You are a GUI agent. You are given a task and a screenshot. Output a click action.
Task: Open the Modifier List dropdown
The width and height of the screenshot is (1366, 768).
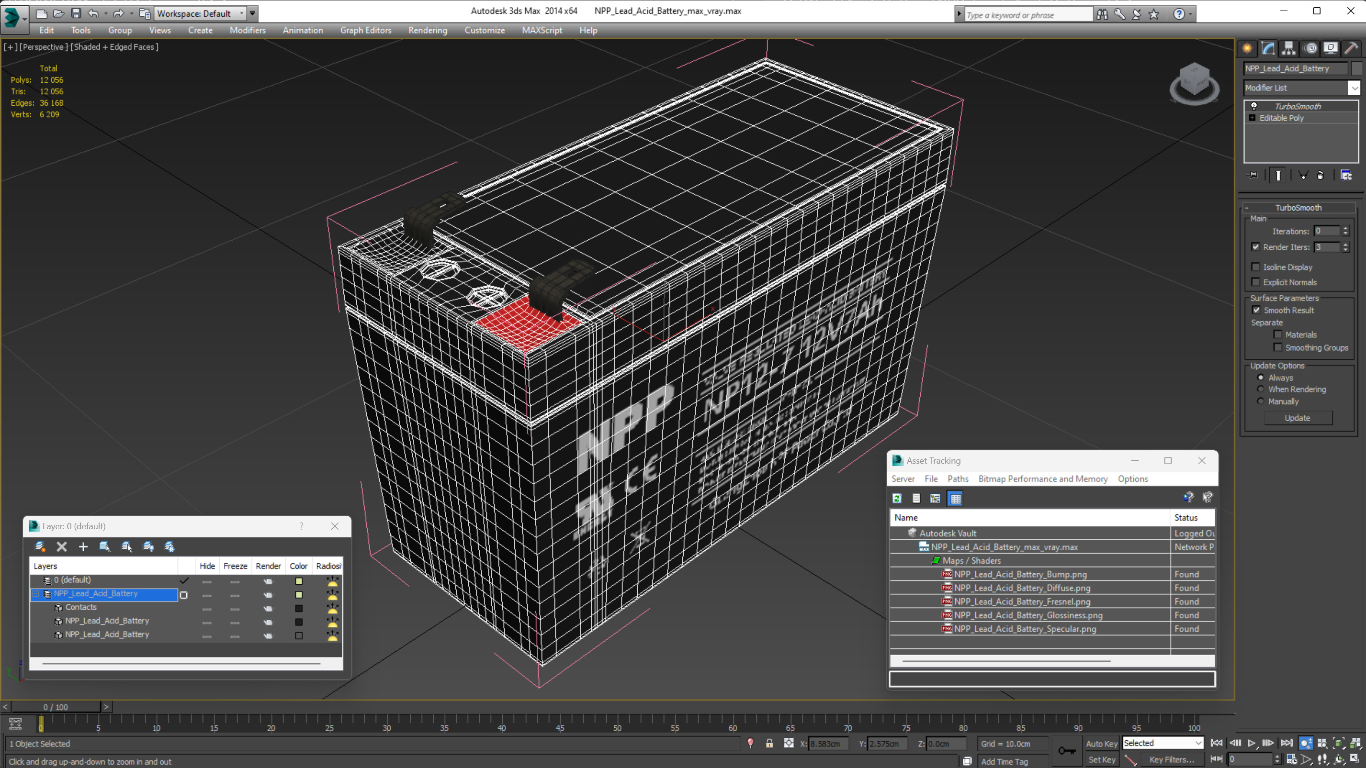(x=1355, y=88)
